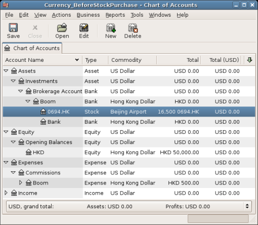Image resolution: width=258 pixels, height=225 pixels.
Task: Open the selected account with Open icon
Action: tap(62, 28)
